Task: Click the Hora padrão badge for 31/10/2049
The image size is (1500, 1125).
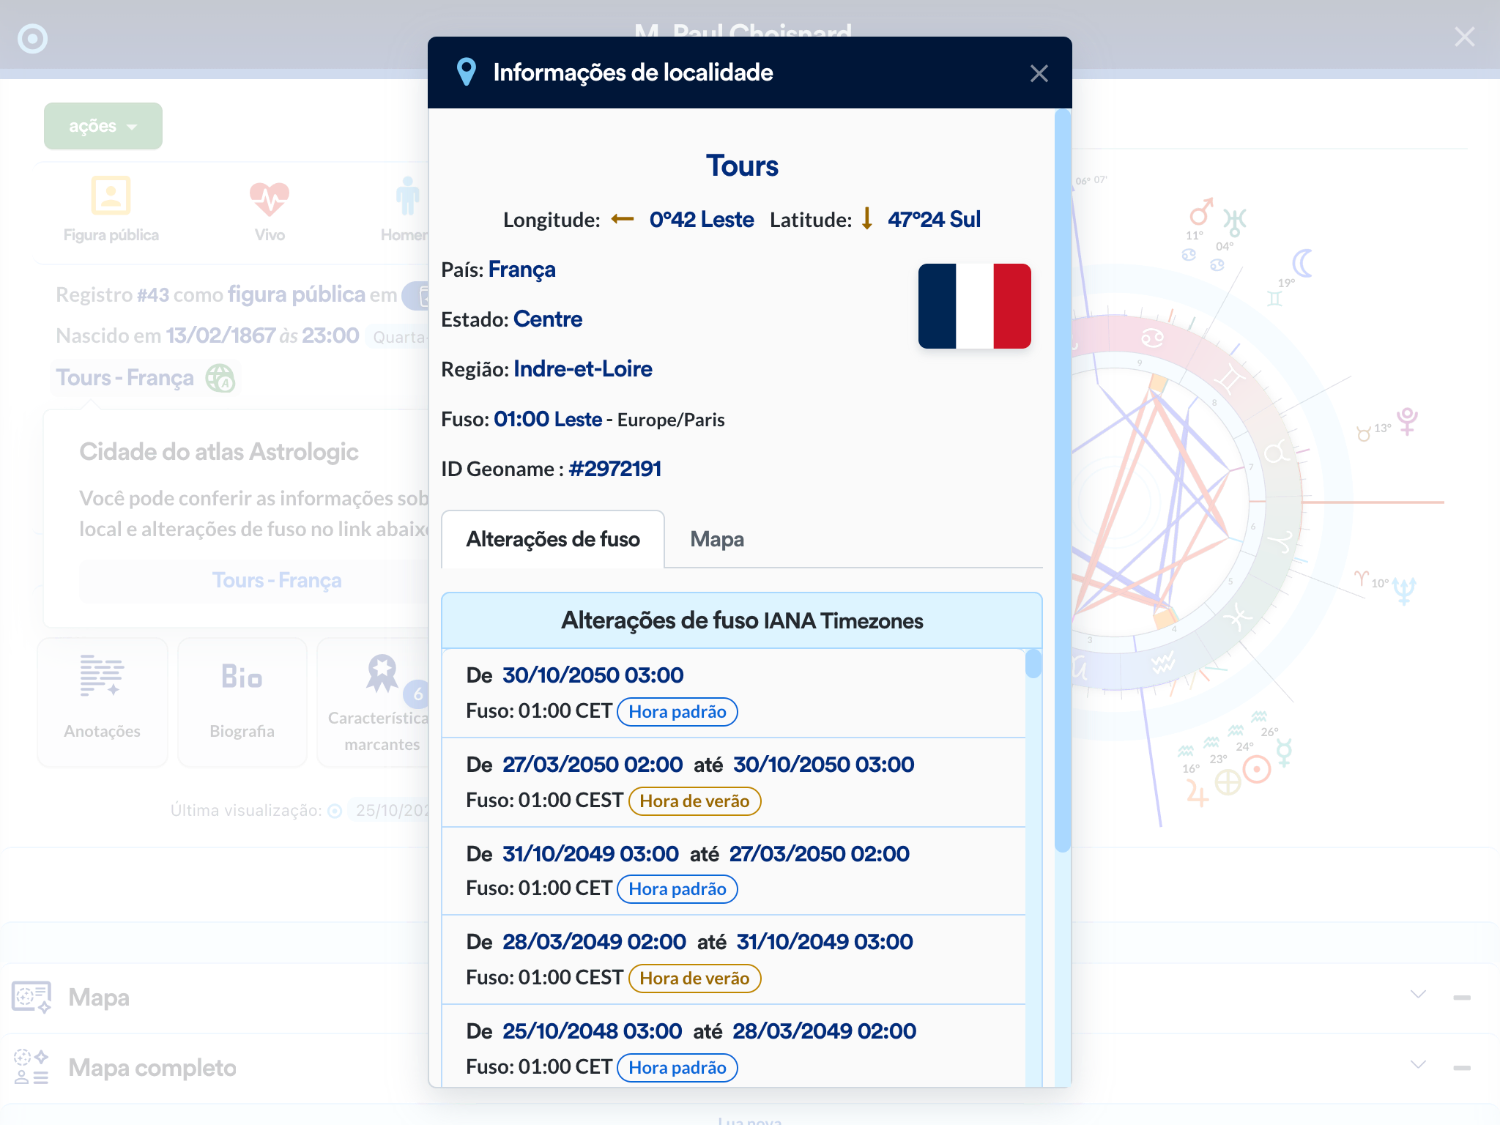Action: tap(677, 889)
